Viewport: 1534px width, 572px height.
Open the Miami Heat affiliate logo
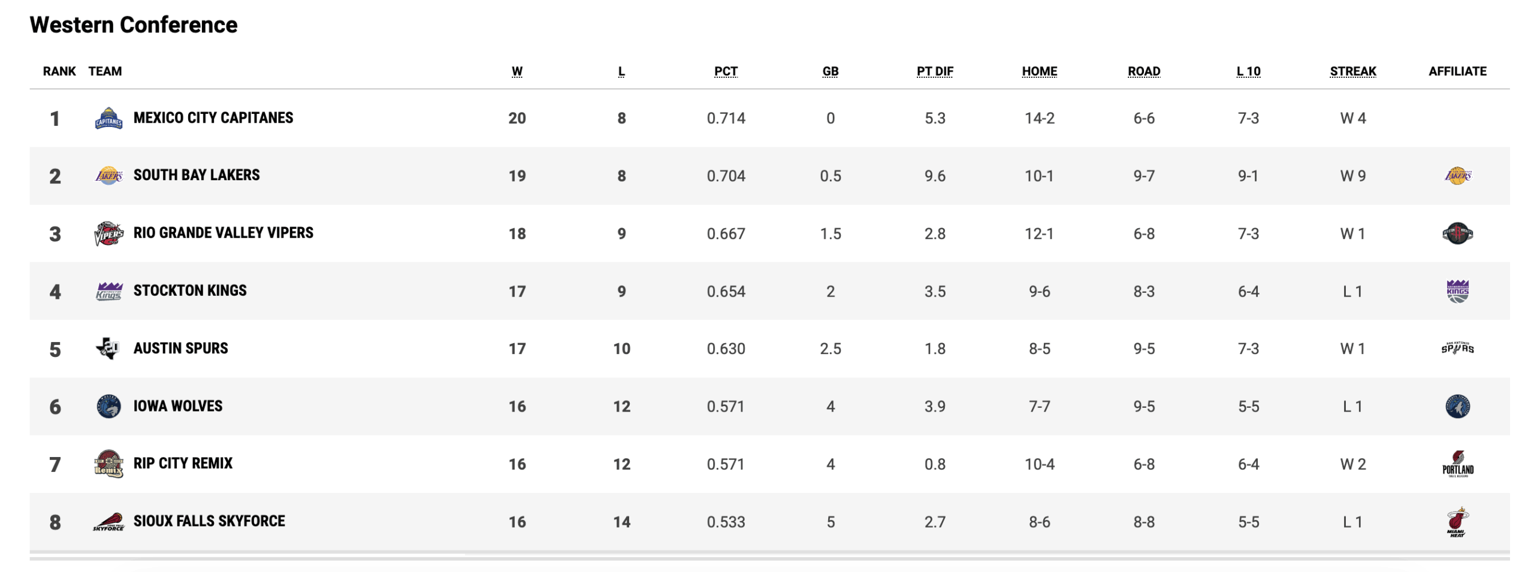click(1457, 522)
